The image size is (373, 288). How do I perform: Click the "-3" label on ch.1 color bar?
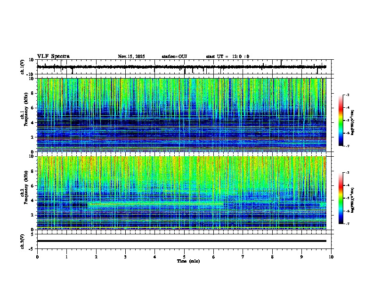click(348, 95)
